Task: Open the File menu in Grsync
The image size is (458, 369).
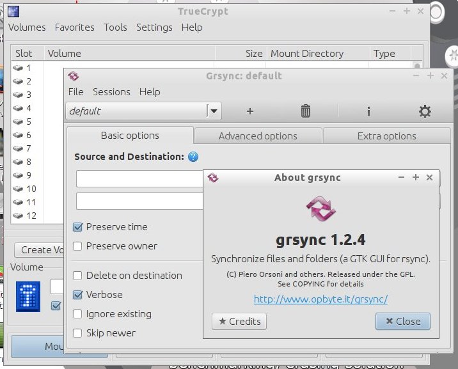Action: pyautogui.click(x=76, y=92)
